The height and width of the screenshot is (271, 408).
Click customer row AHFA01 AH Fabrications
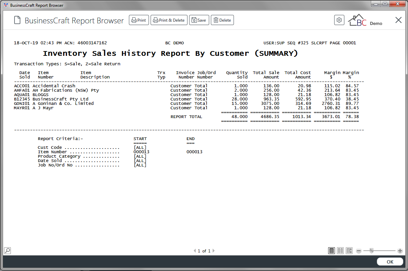point(186,90)
